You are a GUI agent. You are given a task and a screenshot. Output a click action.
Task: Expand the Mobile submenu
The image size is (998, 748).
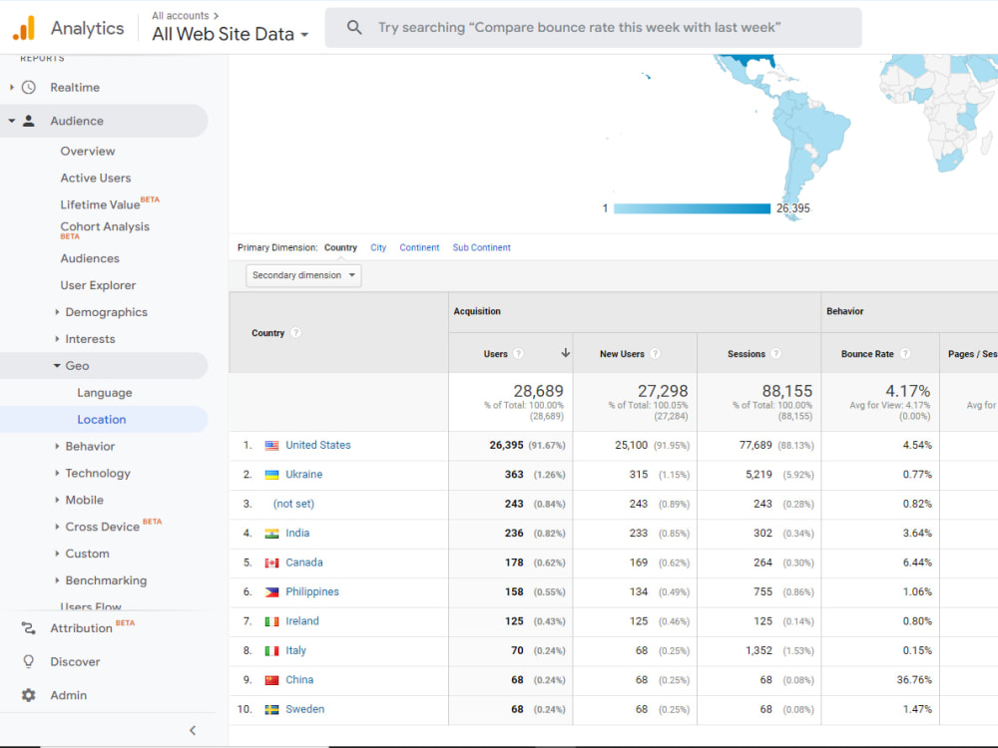57,500
